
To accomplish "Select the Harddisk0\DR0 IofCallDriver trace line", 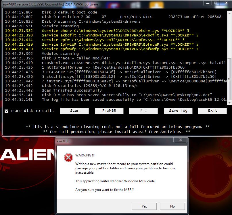I will [x=96, y=67].
